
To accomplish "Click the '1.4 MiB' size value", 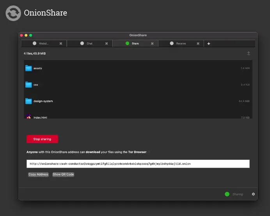I will pos(245,68).
